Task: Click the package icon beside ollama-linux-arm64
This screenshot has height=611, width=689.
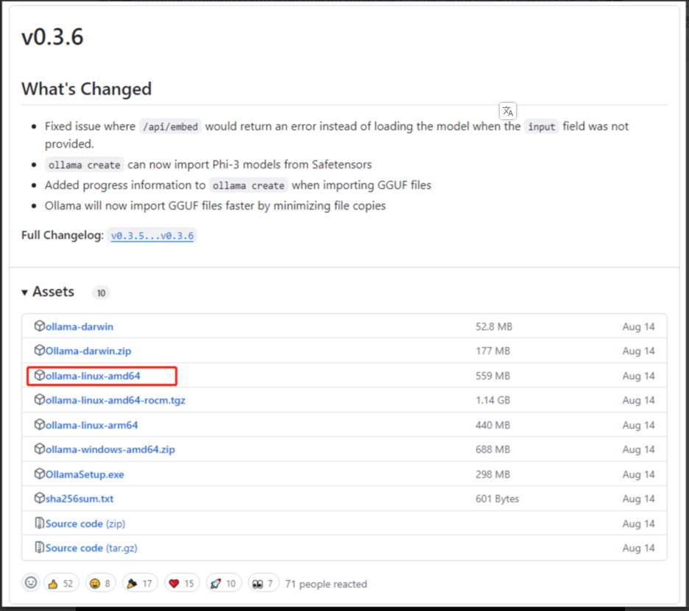Action: [x=40, y=424]
